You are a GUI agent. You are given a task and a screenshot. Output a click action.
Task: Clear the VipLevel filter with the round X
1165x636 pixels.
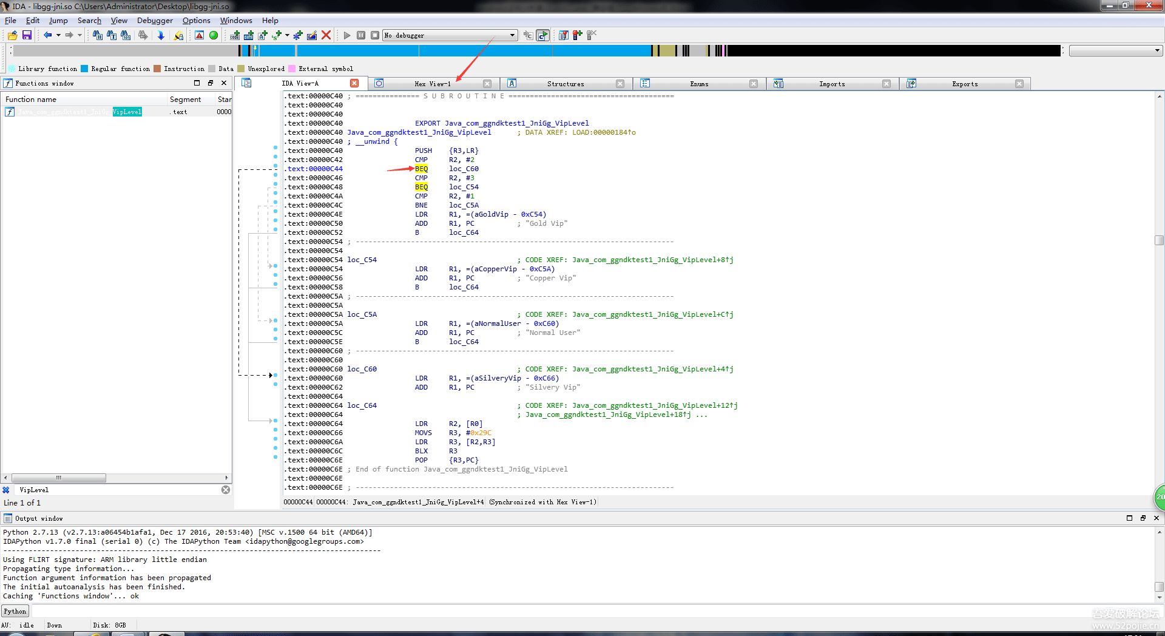coord(226,490)
